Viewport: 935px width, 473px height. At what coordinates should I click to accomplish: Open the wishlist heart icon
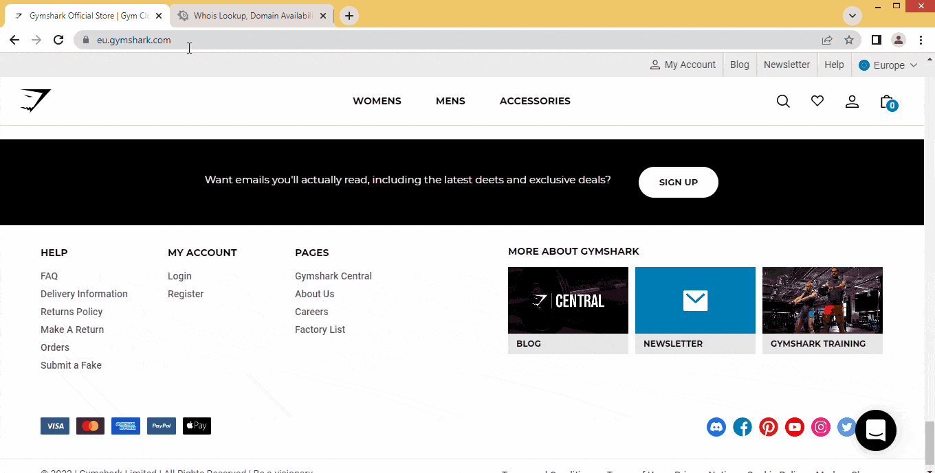tap(817, 101)
